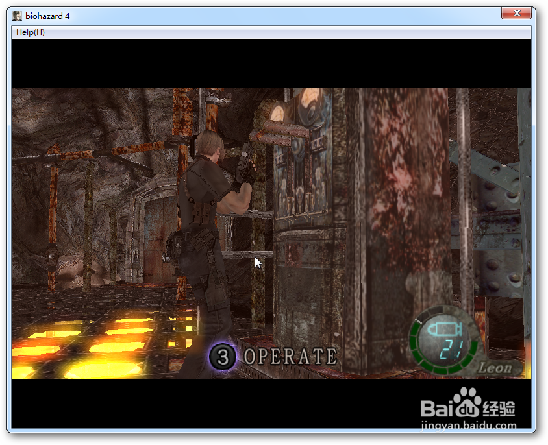Click the Leon character name label
The height and width of the screenshot is (445, 548).
[x=495, y=367]
